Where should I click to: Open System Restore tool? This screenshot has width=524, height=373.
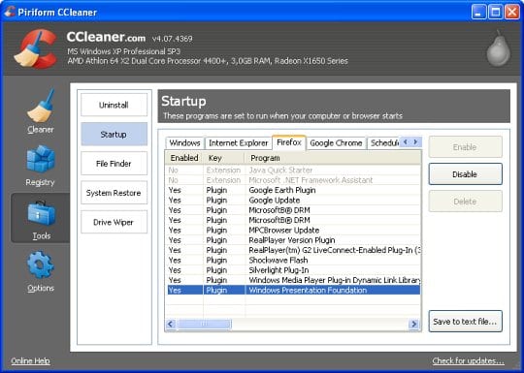point(114,193)
